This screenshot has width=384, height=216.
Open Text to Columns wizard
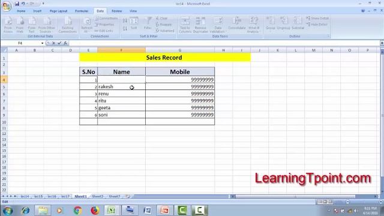(x=185, y=25)
